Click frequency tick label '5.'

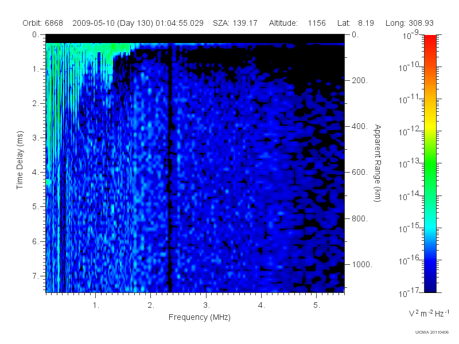(x=317, y=305)
